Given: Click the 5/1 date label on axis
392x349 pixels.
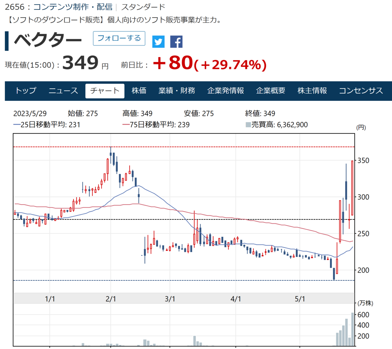Looking at the screenshot, I should [300, 299].
